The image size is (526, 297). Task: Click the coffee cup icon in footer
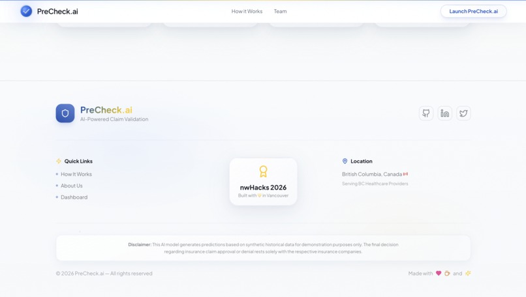[x=447, y=273]
